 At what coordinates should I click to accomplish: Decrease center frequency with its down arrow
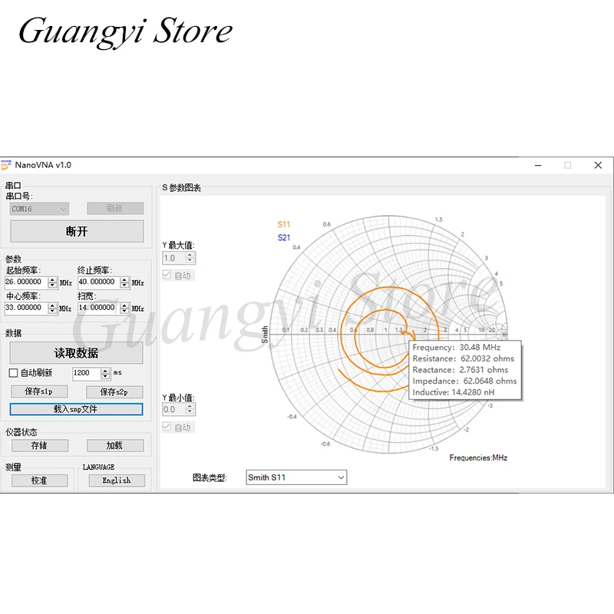pos(52,311)
